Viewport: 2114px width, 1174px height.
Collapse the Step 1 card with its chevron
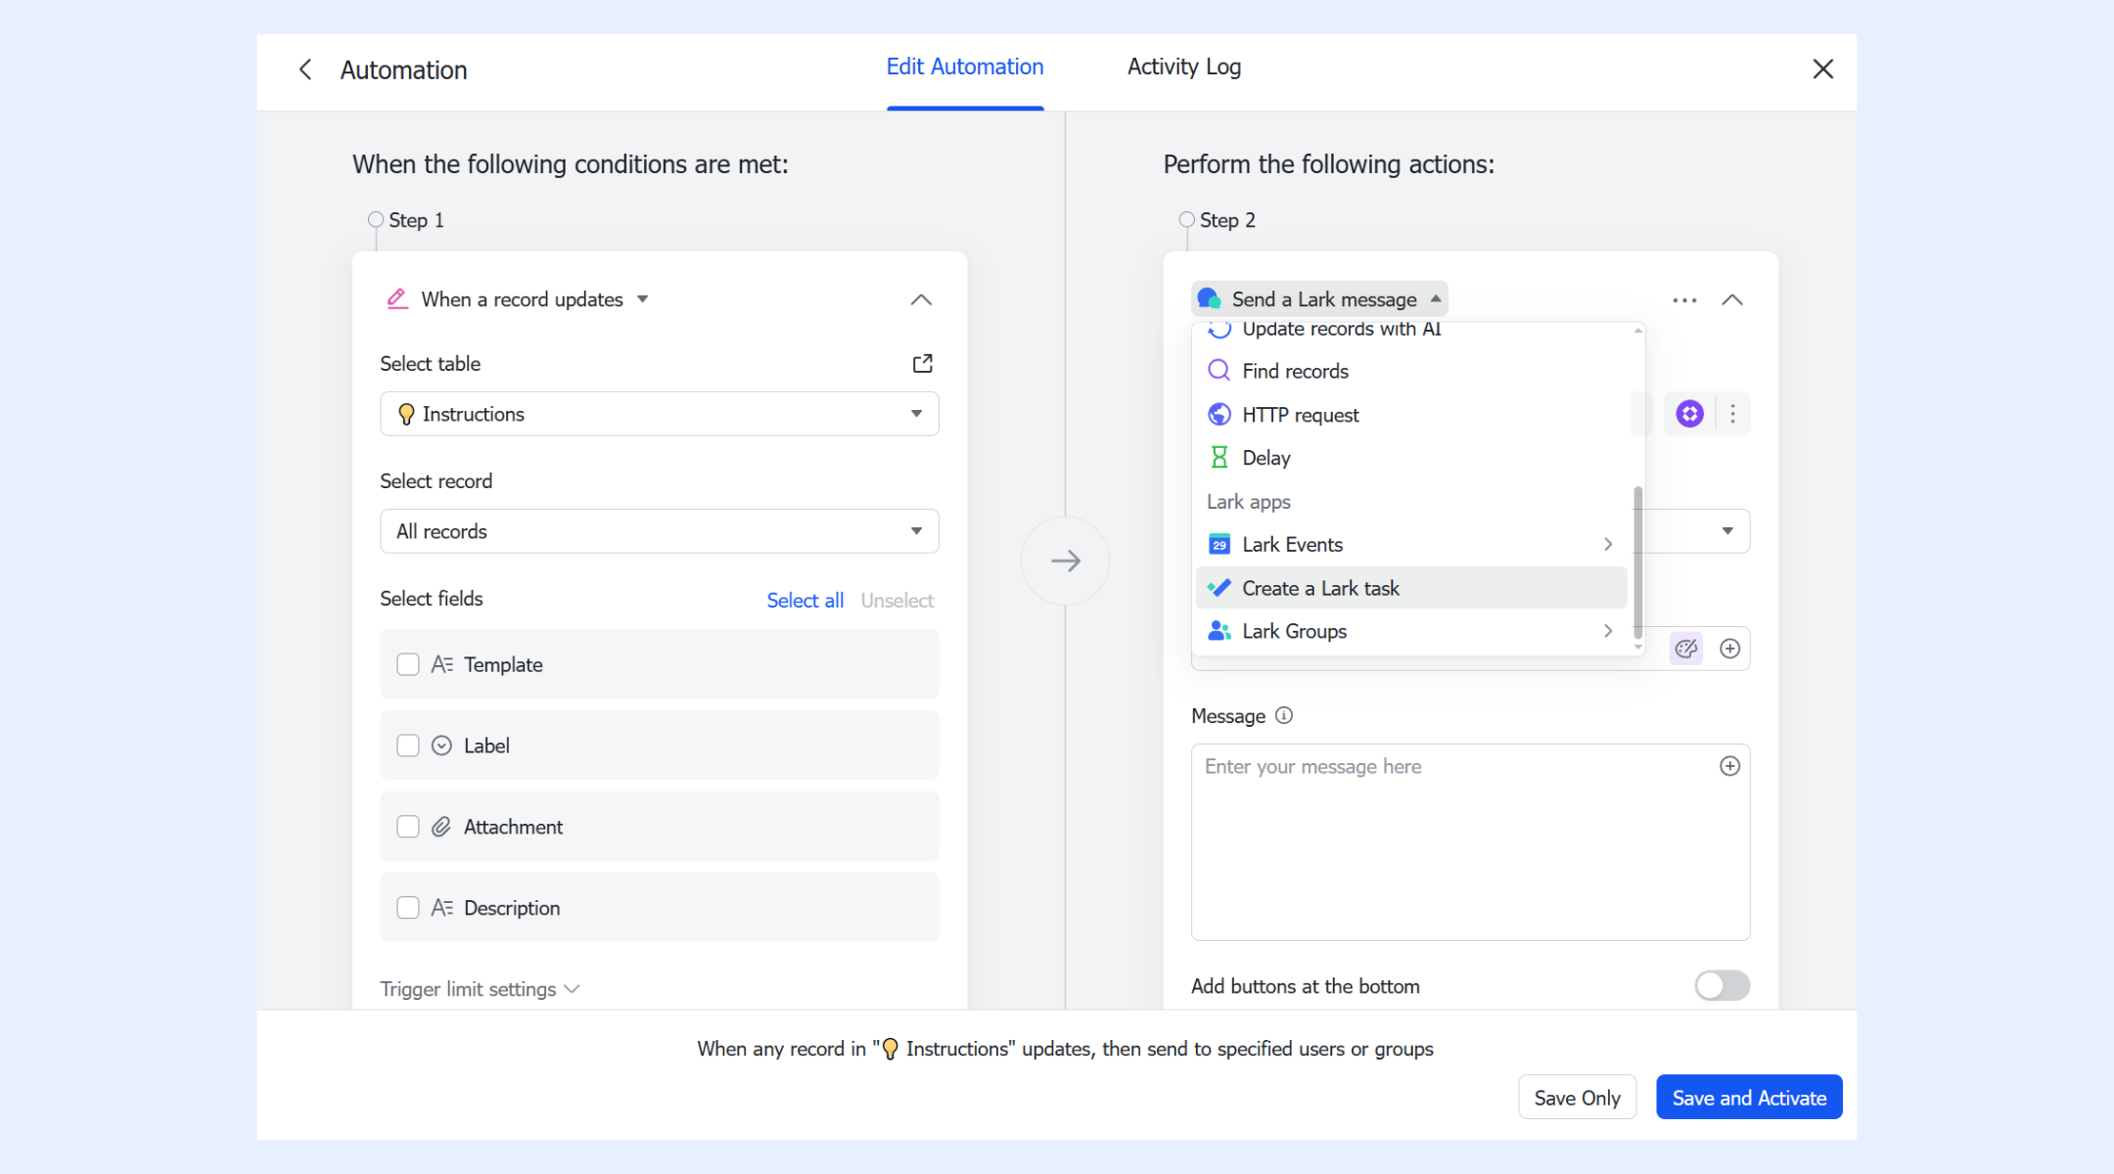tap(921, 299)
